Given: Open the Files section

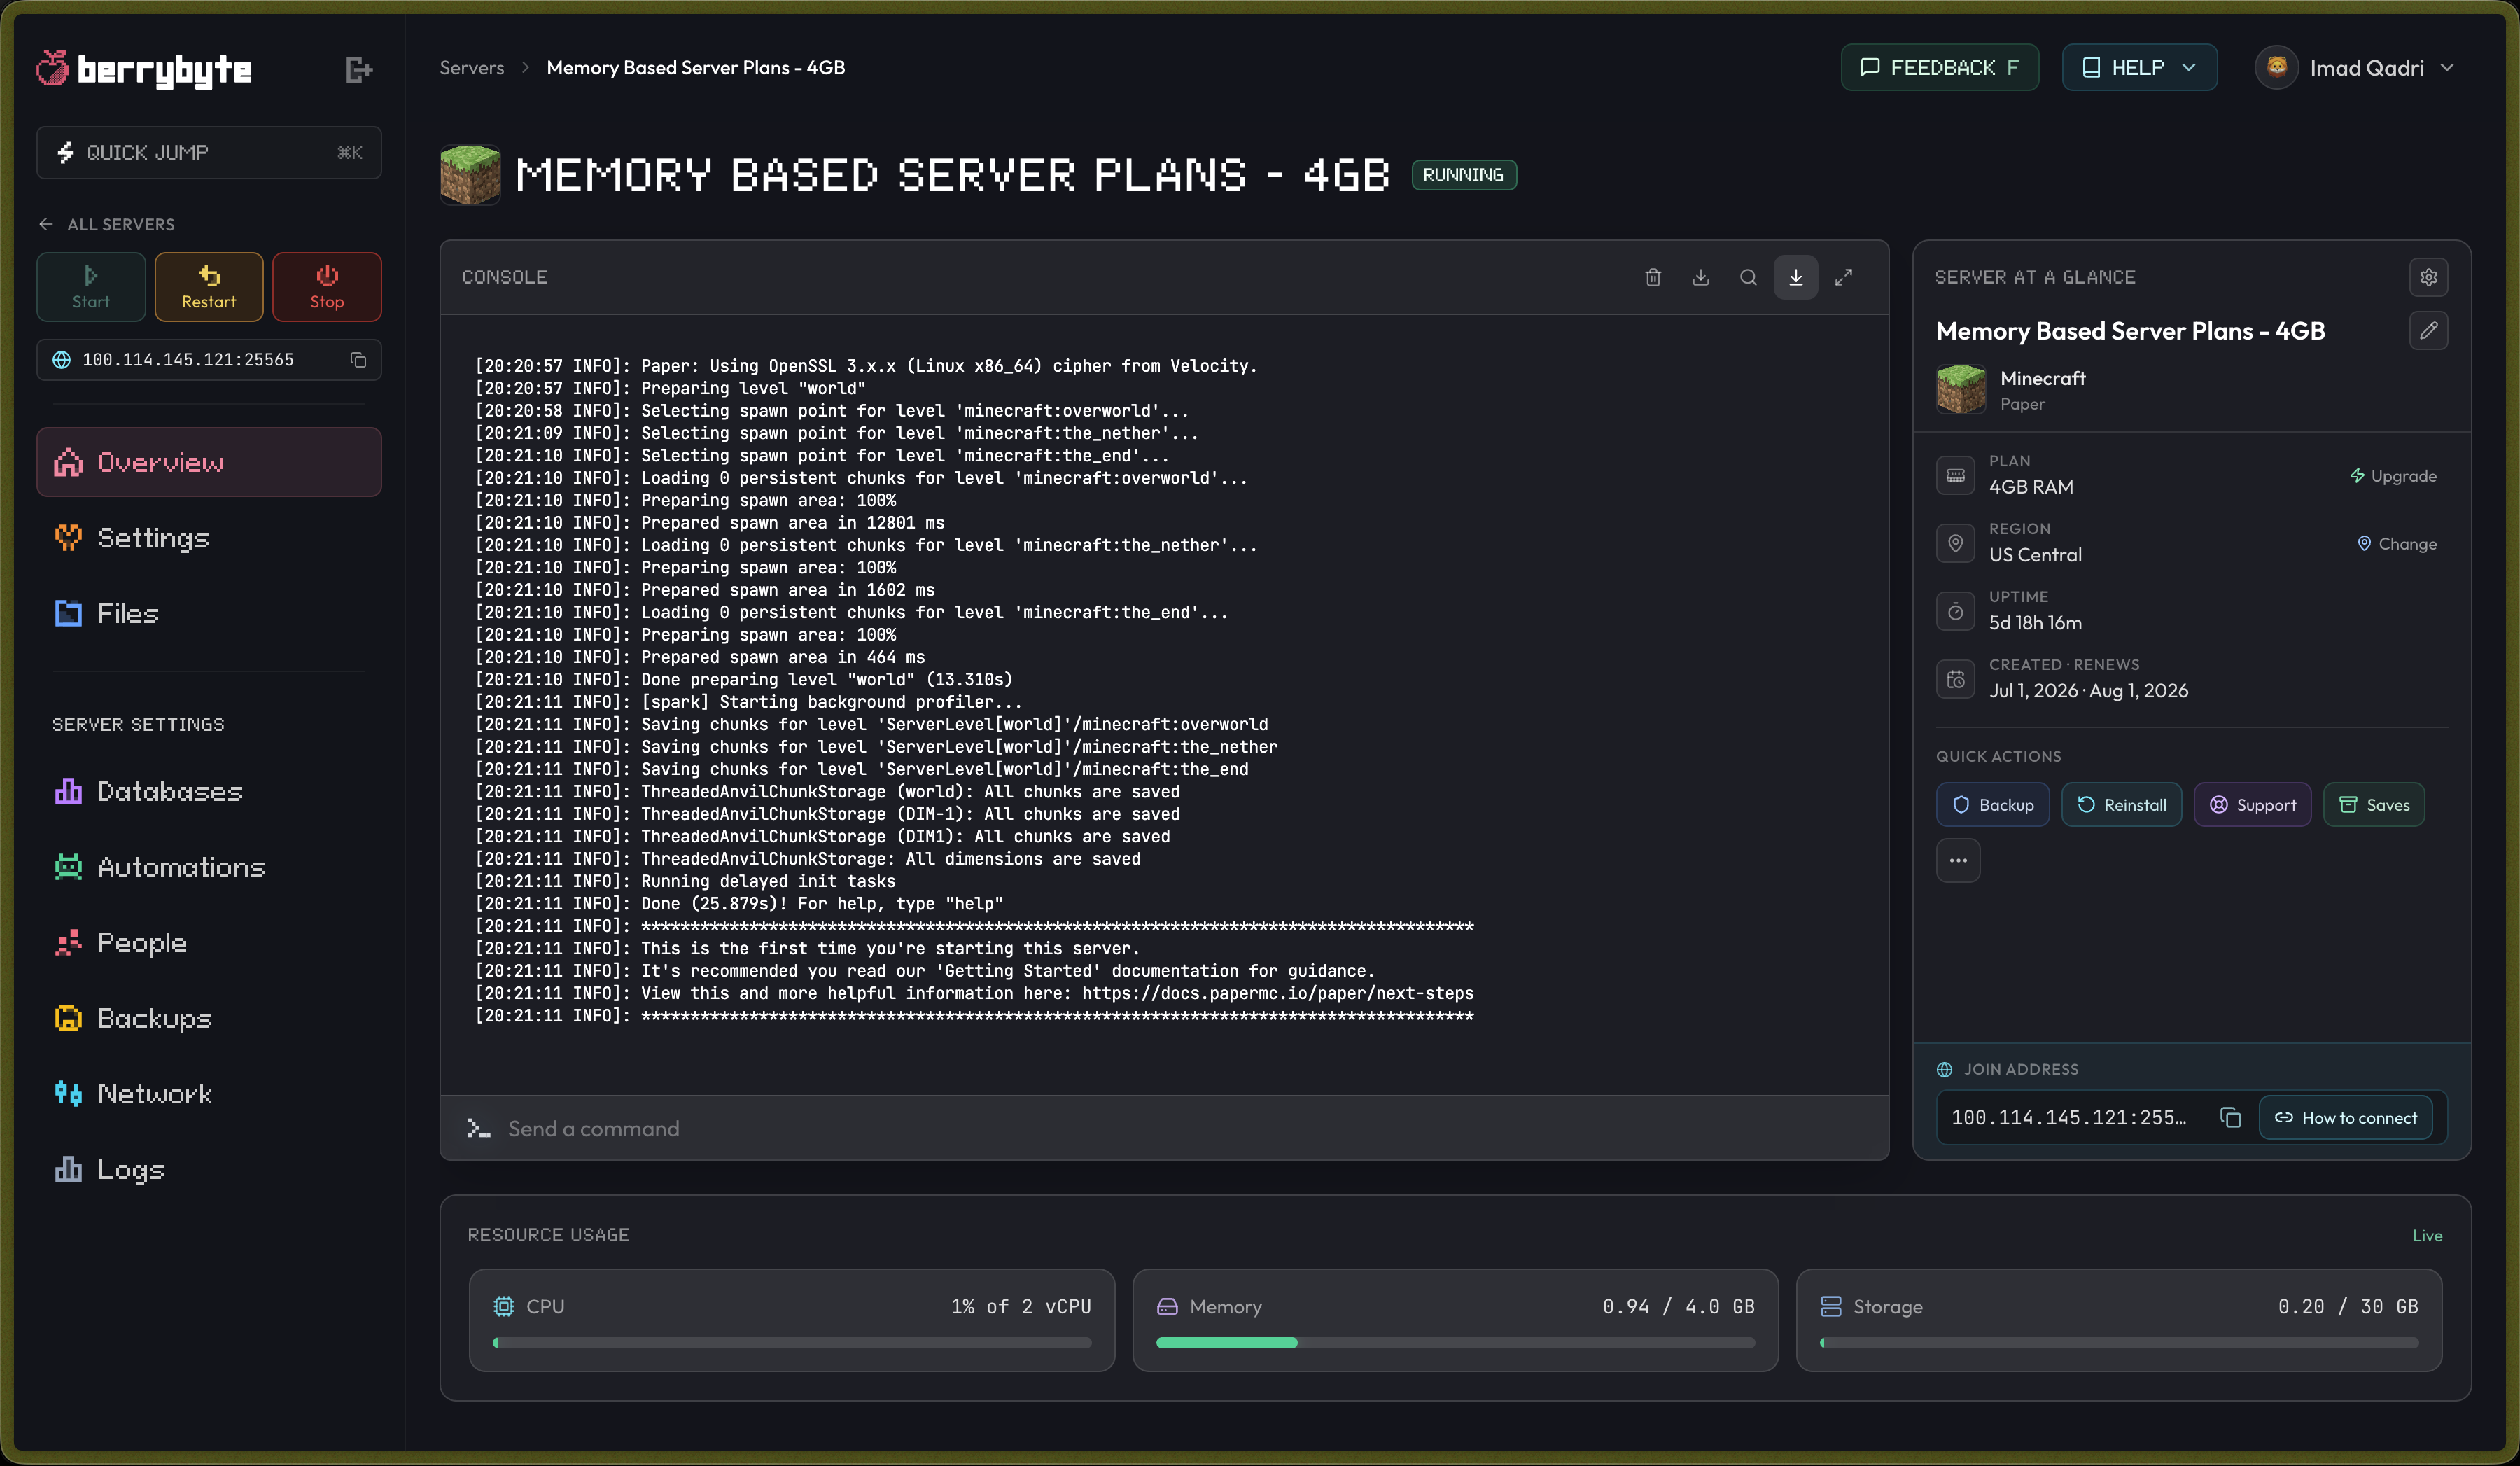Looking at the screenshot, I should [209, 613].
